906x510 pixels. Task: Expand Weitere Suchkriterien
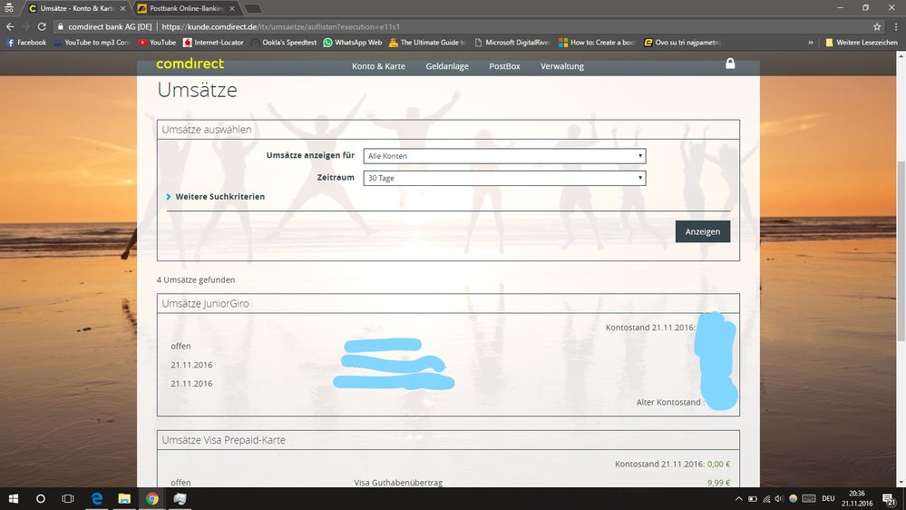[215, 197]
